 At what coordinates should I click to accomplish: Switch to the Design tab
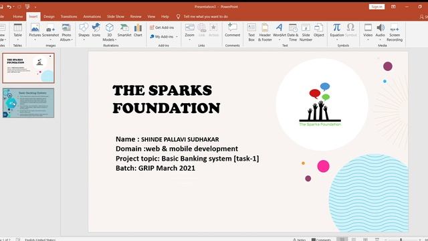pos(49,17)
